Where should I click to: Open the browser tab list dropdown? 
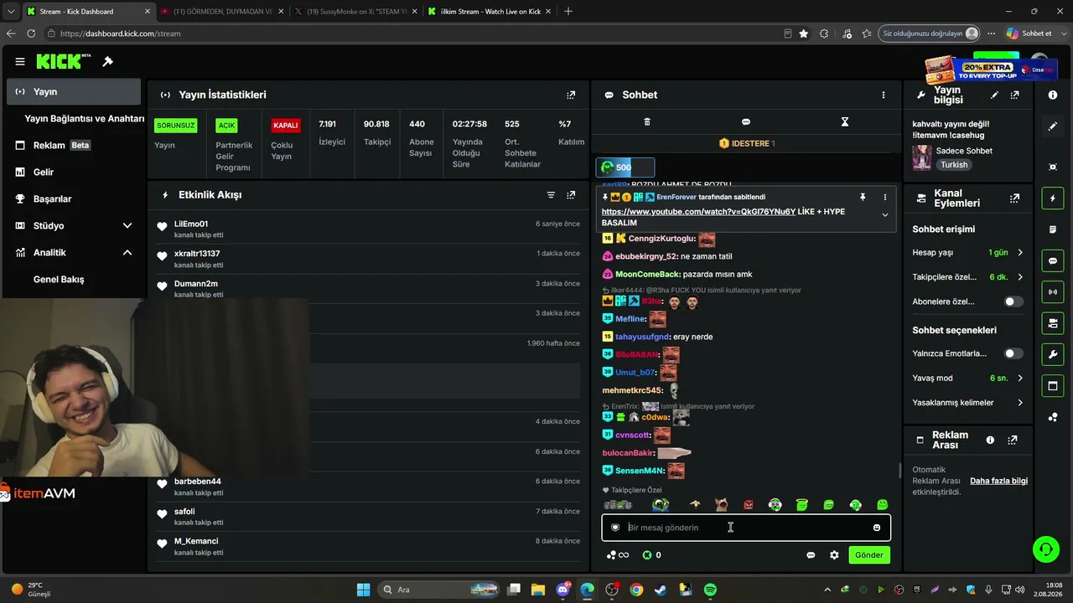pos(9,11)
